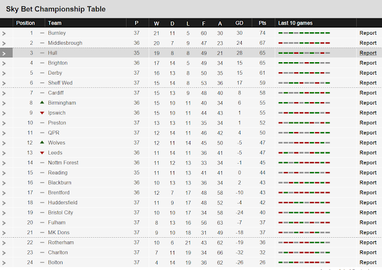Click Birmingham's green up movement arrow
Screen dimensions: 382x270
[x=42, y=103]
